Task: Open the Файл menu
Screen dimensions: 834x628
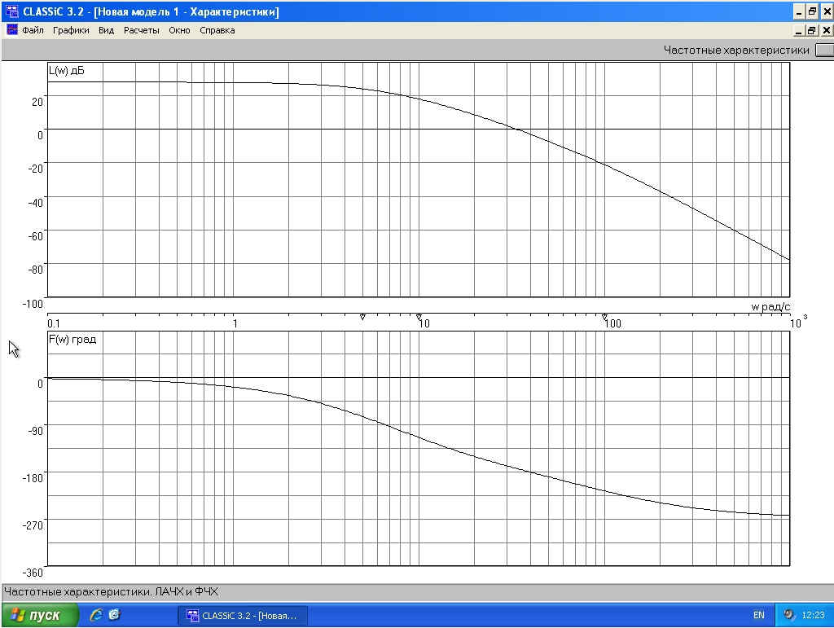Action: pos(33,30)
